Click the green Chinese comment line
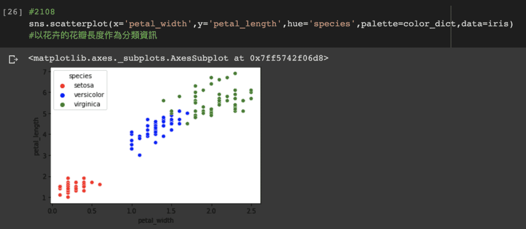Viewport: 526px width, 229px height. point(93,35)
